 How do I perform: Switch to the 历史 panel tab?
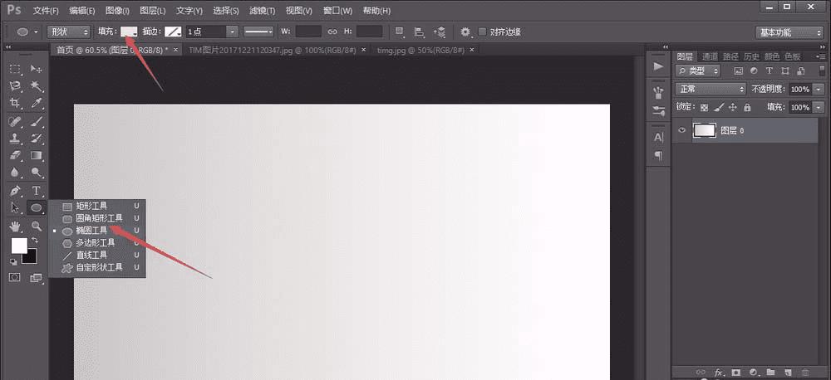pos(751,56)
